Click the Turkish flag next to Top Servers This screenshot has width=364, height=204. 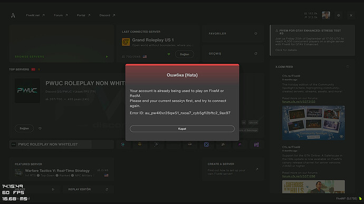pyautogui.click(x=33, y=70)
